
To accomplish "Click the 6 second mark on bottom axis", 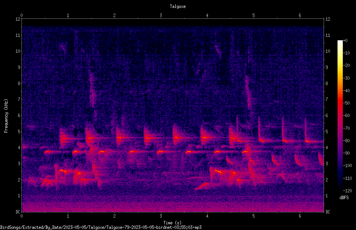I will 300,216.
